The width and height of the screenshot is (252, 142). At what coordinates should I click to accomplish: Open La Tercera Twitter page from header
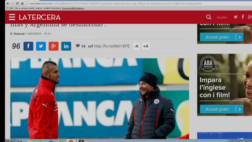(x=235, y=17)
